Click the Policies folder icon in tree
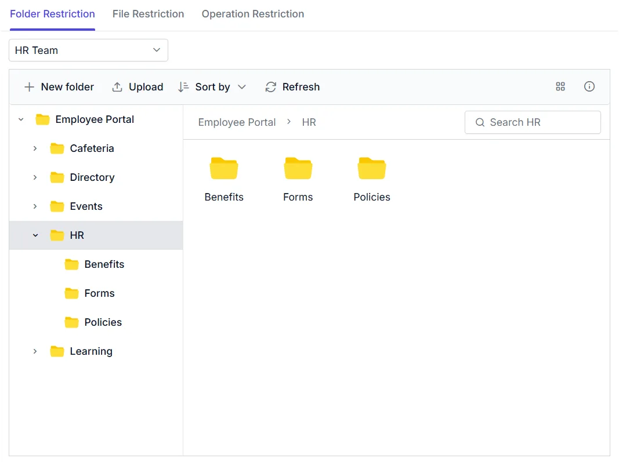The height and width of the screenshot is (462, 619). (x=71, y=322)
